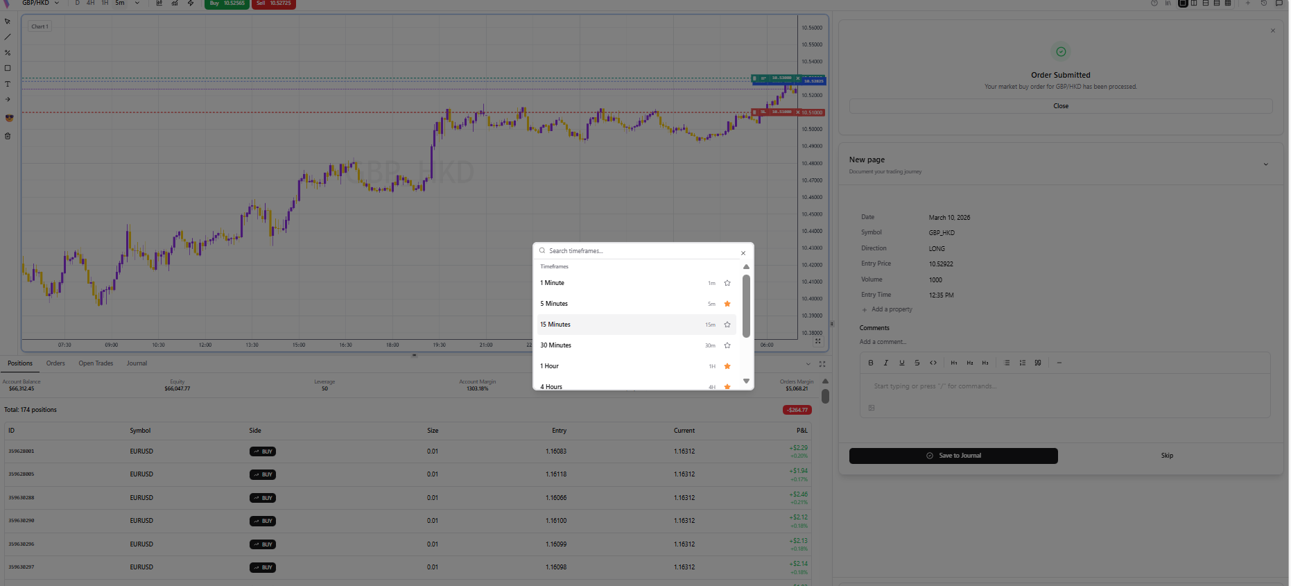Insert a bulleted list in comments
The image size is (1291, 586).
[1007, 363]
